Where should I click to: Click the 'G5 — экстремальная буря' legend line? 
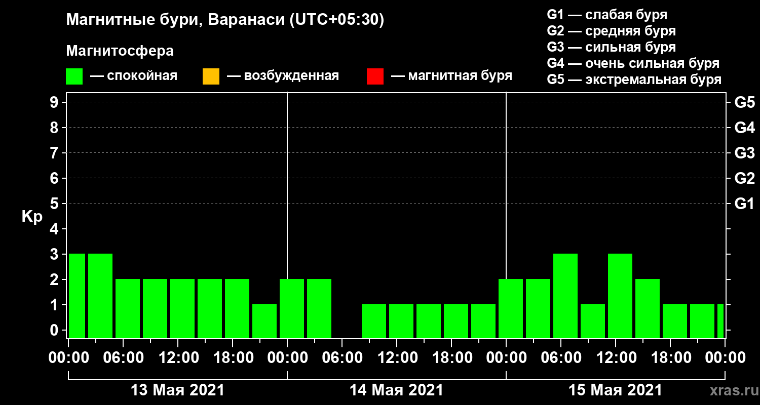coord(634,79)
